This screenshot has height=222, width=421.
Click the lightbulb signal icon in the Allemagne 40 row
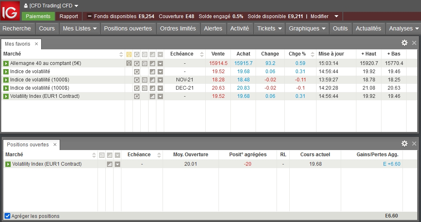[129, 63]
